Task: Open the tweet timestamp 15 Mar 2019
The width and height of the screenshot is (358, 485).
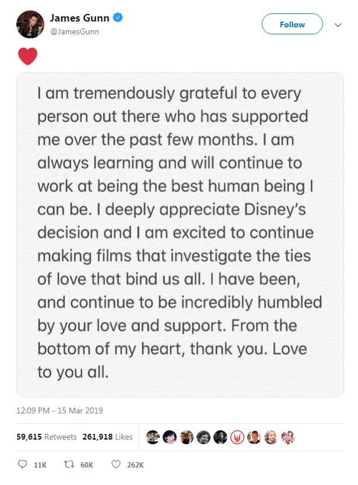Action: pos(59,410)
